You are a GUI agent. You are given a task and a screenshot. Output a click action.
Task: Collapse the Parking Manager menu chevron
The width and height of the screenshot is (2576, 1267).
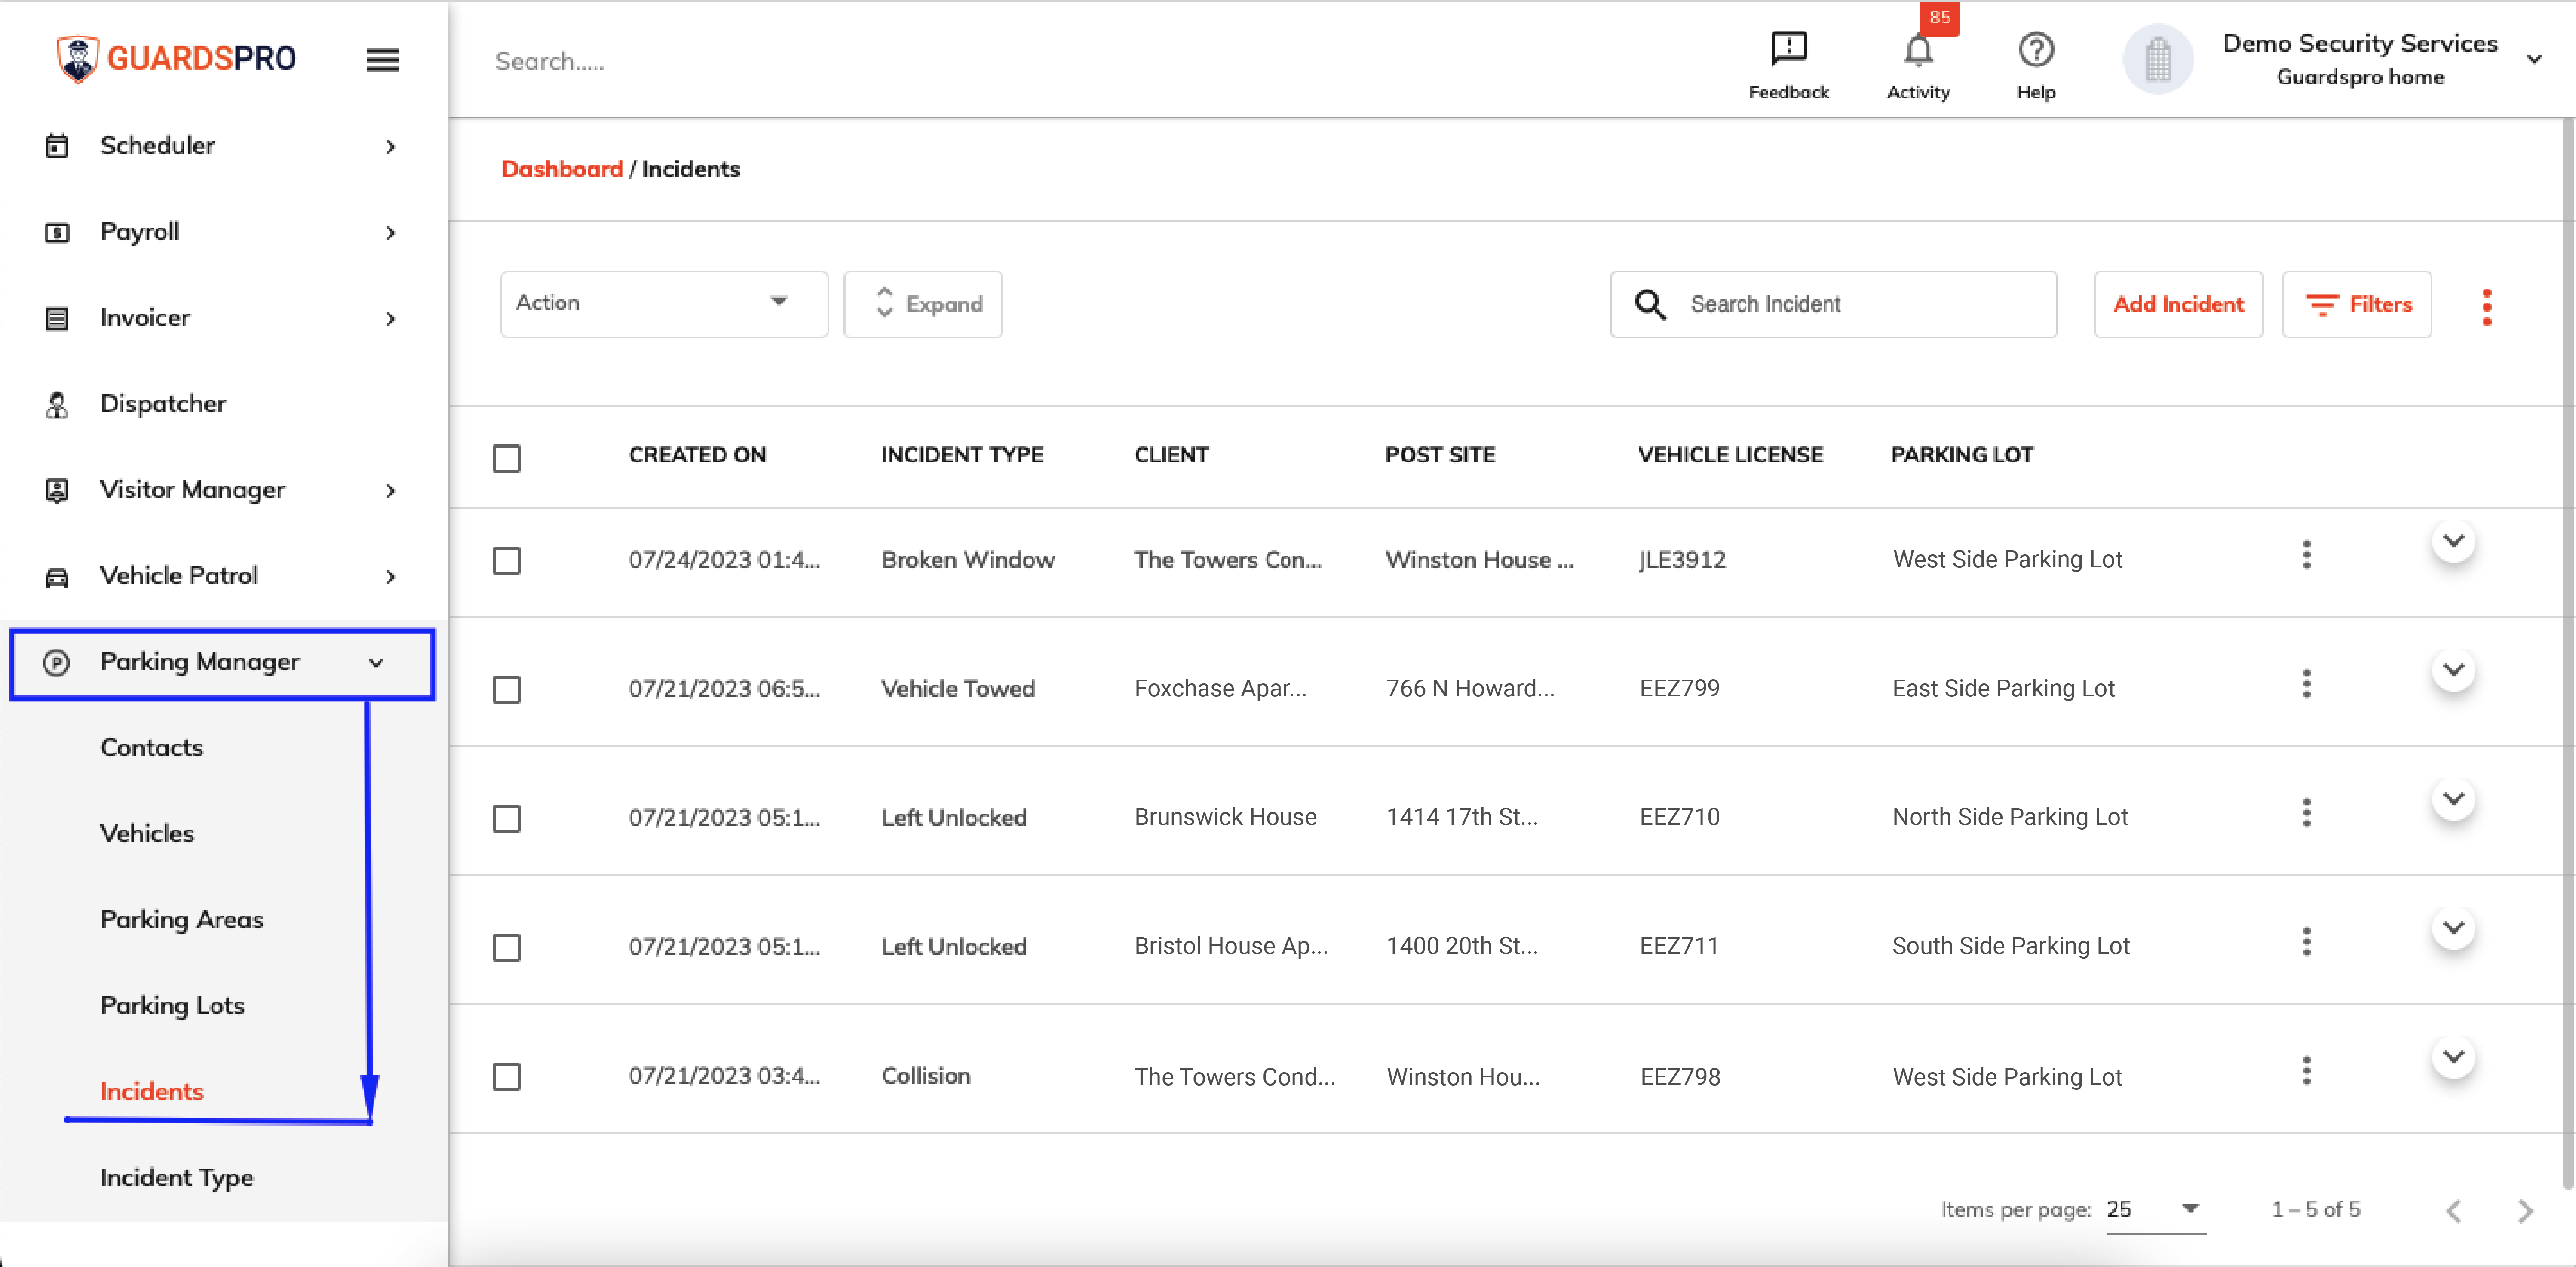coord(376,663)
